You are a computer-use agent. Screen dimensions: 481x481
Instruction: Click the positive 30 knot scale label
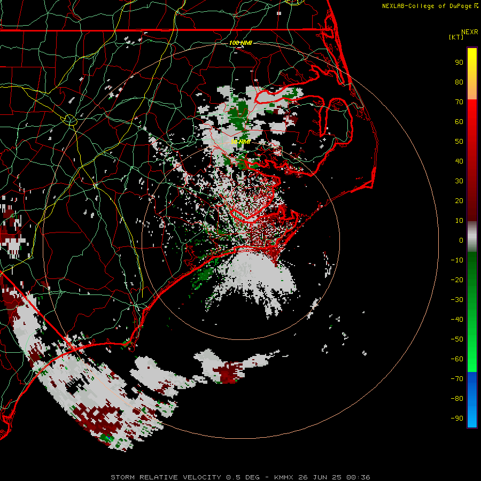coord(459,181)
